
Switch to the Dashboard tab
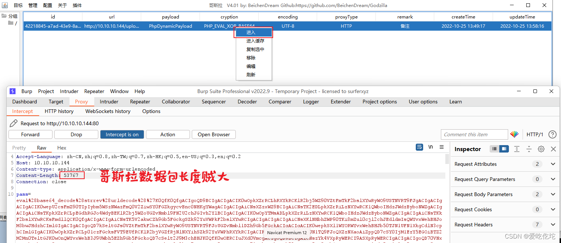point(25,102)
